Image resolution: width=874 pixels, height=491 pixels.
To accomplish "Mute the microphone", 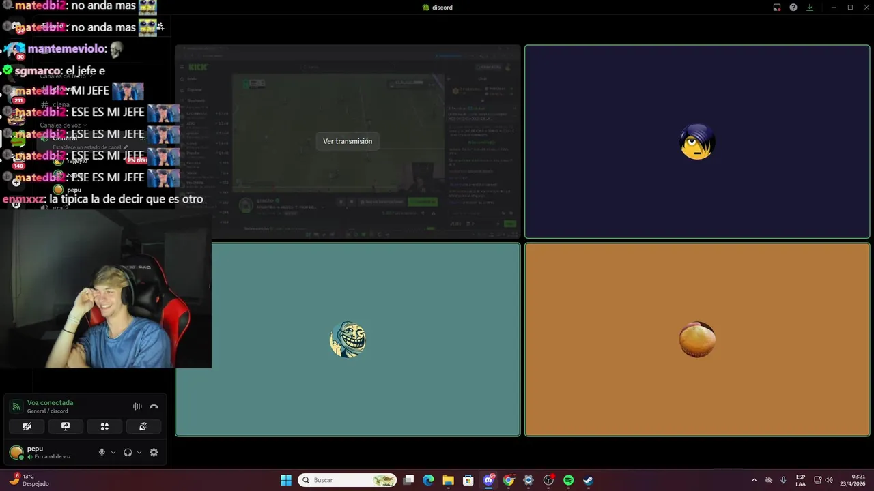I will click(102, 452).
